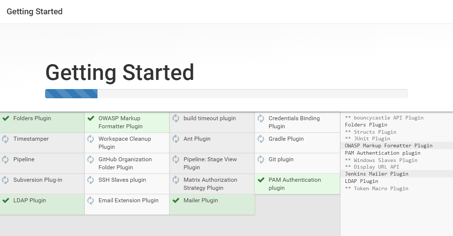Screen dimensions: 453x236
Task: Click the spinner on GitHub Organization Folder Plugin
Action: click(91, 159)
